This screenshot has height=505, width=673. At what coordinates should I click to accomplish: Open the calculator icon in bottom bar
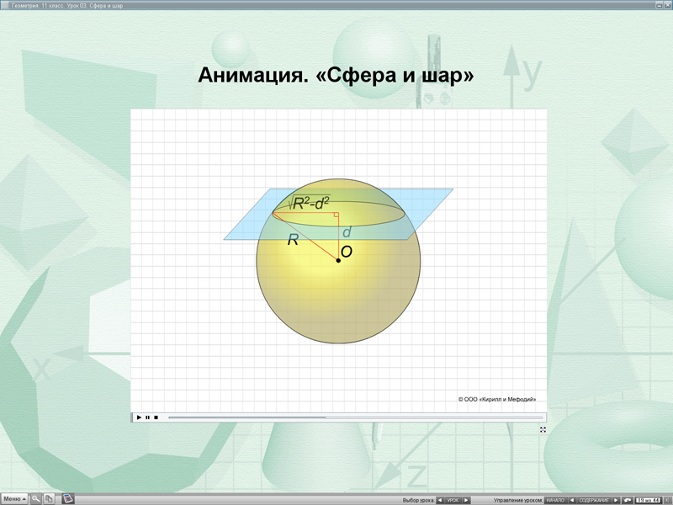pyautogui.click(x=68, y=498)
